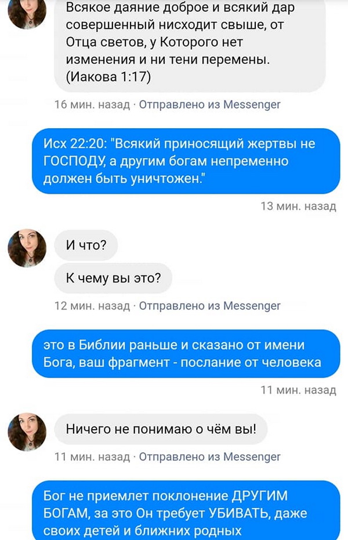Open "Отправлено из Messenger" link after 16 мин.
The image size is (348, 540).
pos(209,104)
